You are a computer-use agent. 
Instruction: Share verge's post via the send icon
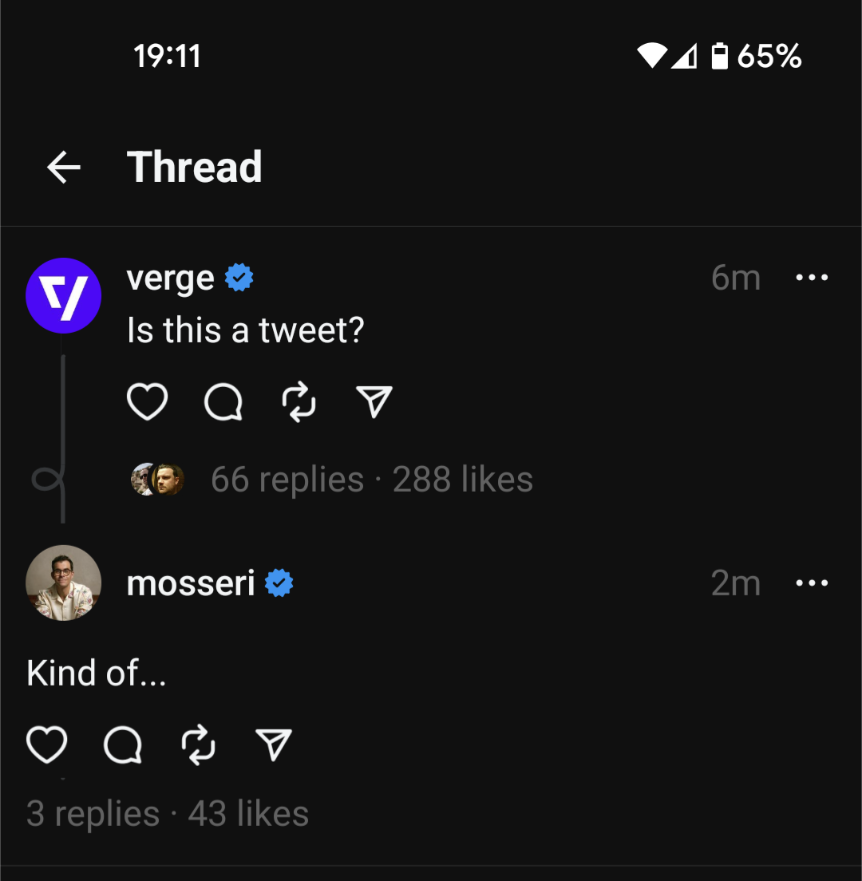(x=374, y=401)
